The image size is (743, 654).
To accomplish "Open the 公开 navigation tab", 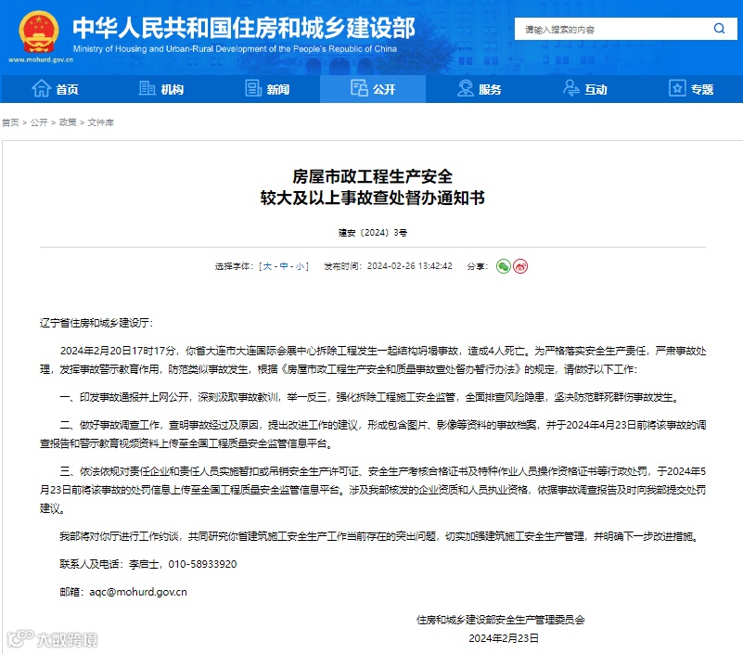I will pos(373,89).
